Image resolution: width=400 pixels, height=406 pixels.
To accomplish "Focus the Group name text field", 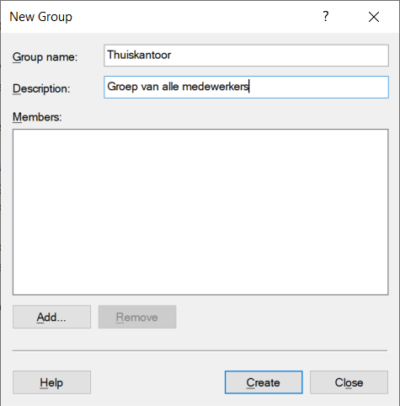I will click(x=246, y=56).
